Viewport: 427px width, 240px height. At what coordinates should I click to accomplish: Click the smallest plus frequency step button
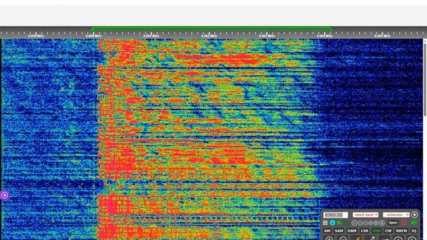[x=370, y=223]
